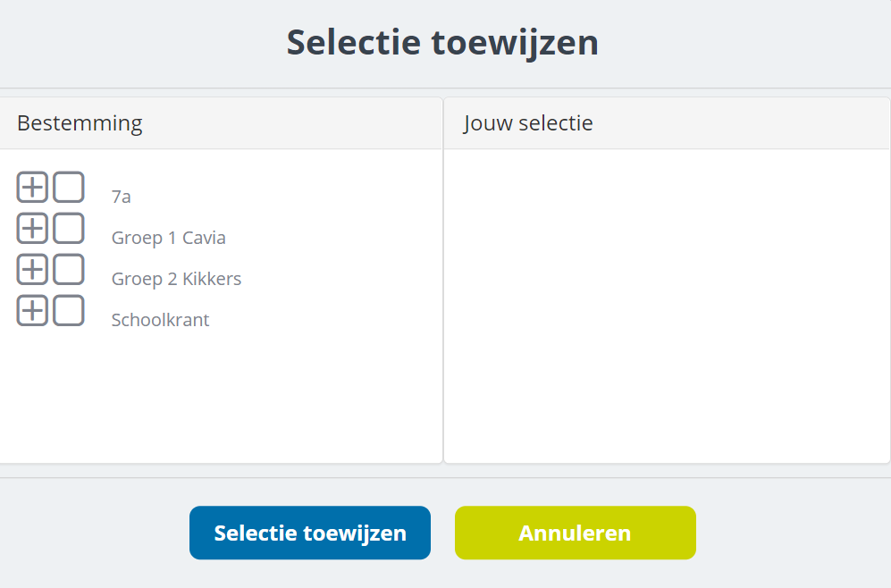Expand the Schoolkrant plus icon
This screenshot has width=891, height=588.
32,310
